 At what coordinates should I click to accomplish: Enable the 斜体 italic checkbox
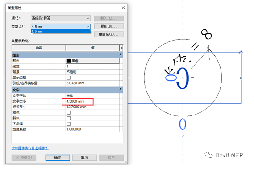pos(68,118)
